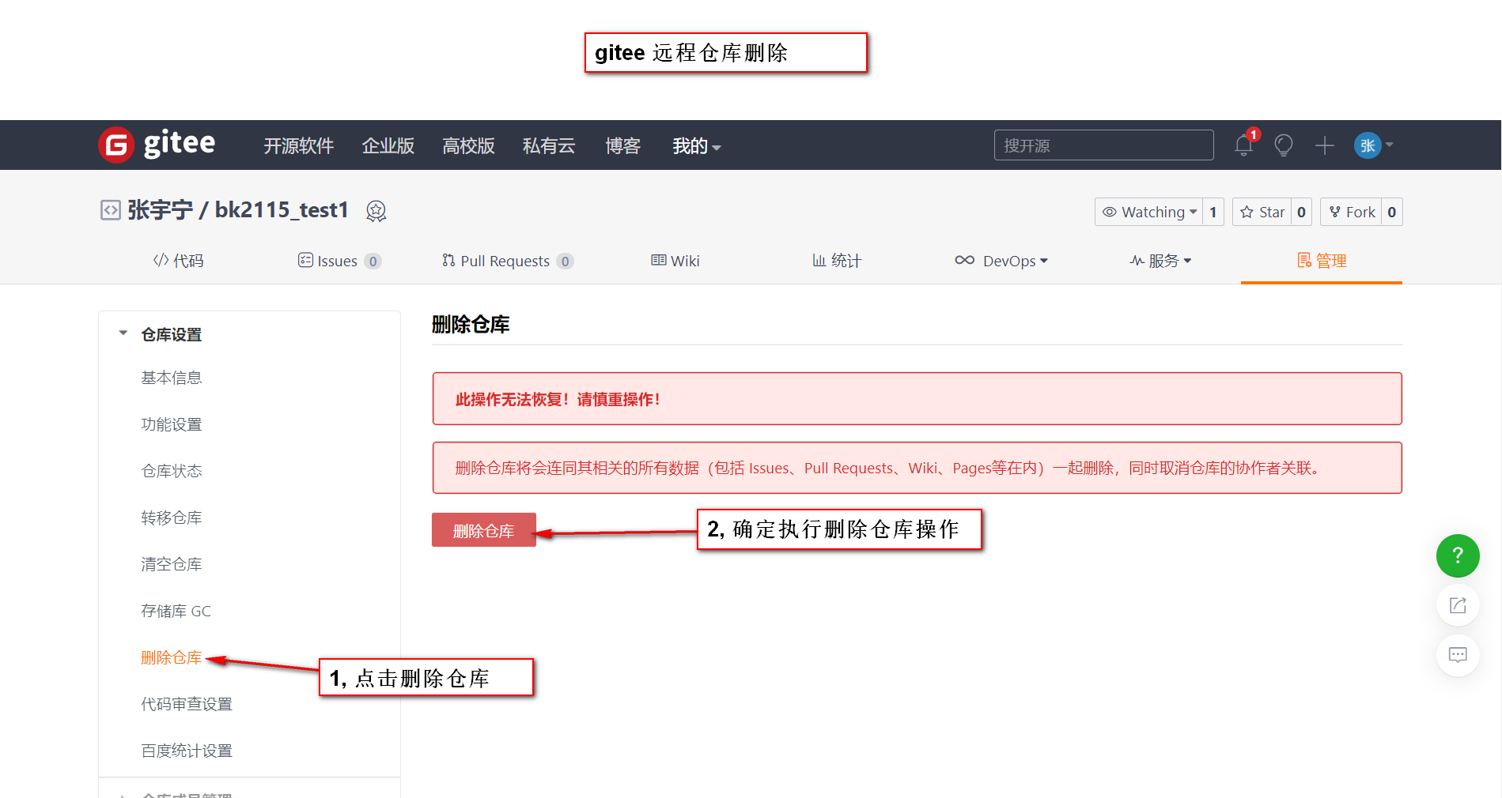Click the lightbulb idea icon
This screenshot has height=798, width=1502.
pyautogui.click(x=1283, y=145)
